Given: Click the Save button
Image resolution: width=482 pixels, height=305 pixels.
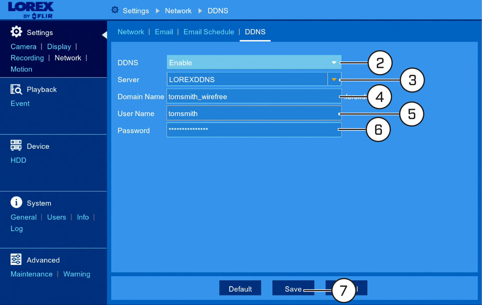Looking at the screenshot, I should point(293,289).
